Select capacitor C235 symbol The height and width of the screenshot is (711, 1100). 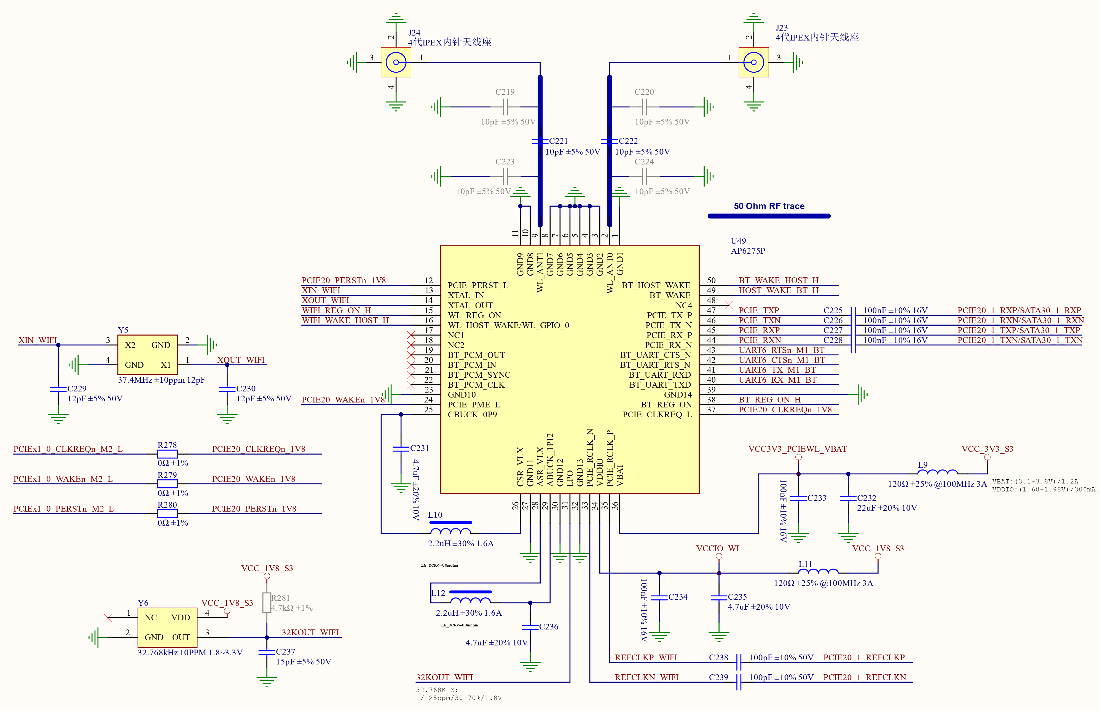click(719, 598)
